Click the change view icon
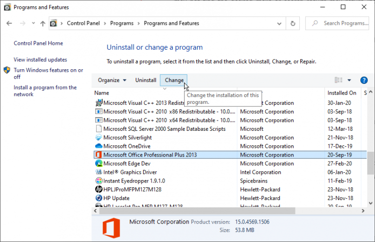 coord(338,80)
